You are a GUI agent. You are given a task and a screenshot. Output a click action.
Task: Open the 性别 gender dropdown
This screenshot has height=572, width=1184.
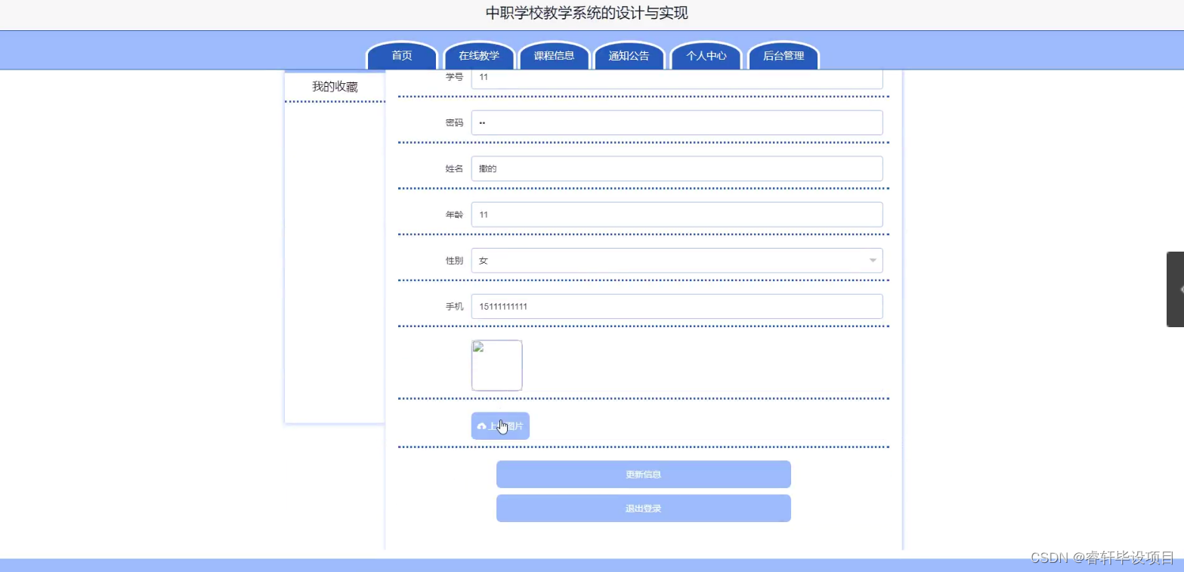tap(874, 260)
